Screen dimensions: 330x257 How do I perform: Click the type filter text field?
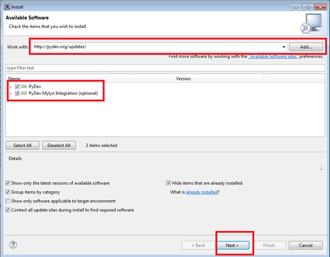tap(165, 68)
